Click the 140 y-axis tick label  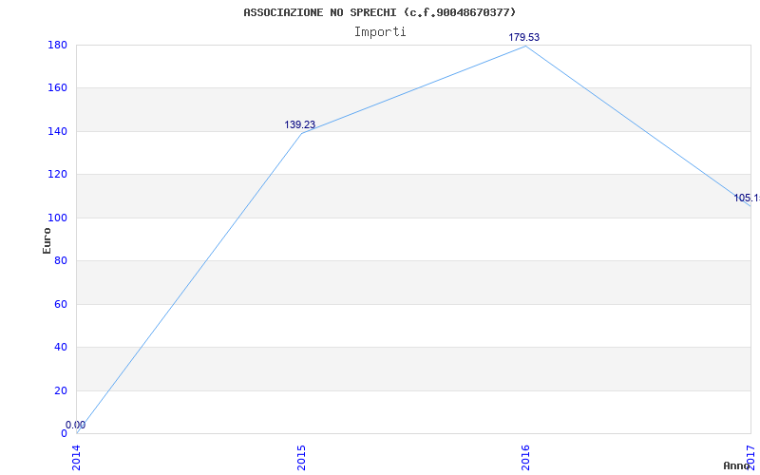point(57,131)
